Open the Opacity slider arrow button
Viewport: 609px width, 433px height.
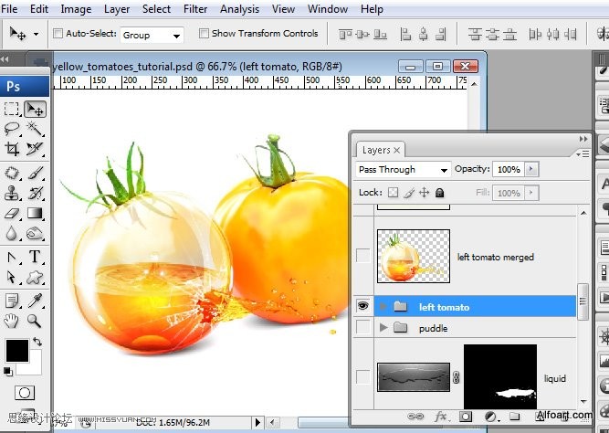point(532,170)
